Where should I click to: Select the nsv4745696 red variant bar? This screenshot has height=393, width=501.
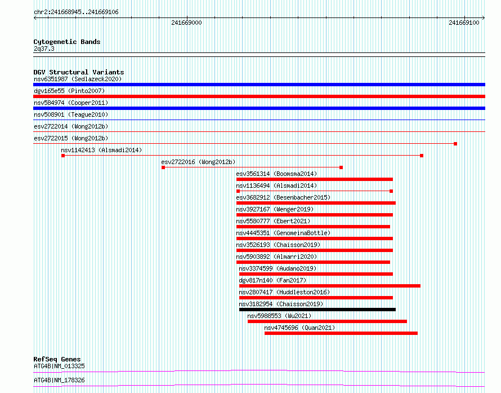pos(341,333)
